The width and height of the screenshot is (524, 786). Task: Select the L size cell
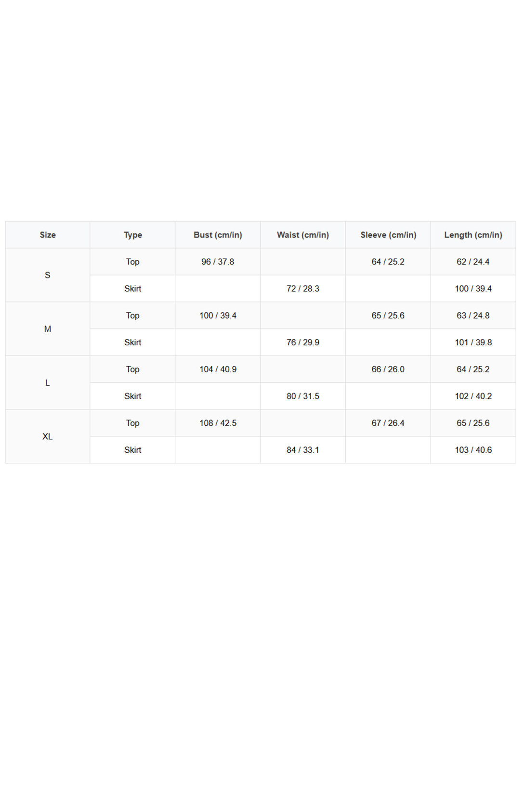(48, 383)
